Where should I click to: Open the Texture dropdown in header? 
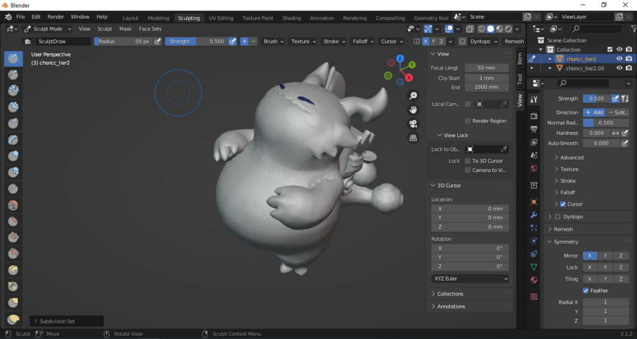(303, 42)
